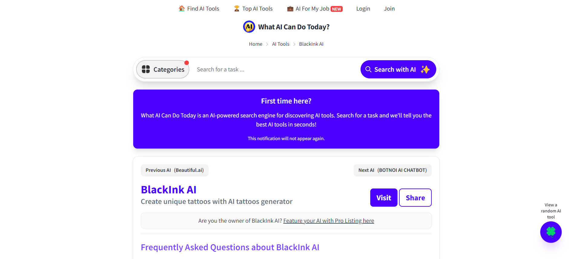Screen dimensions: 574x259
Task: Open the Categories dropdown
Action: click(163, 69)
